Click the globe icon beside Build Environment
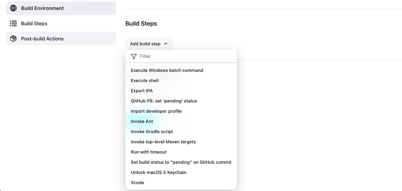 (x=13, y=8)
